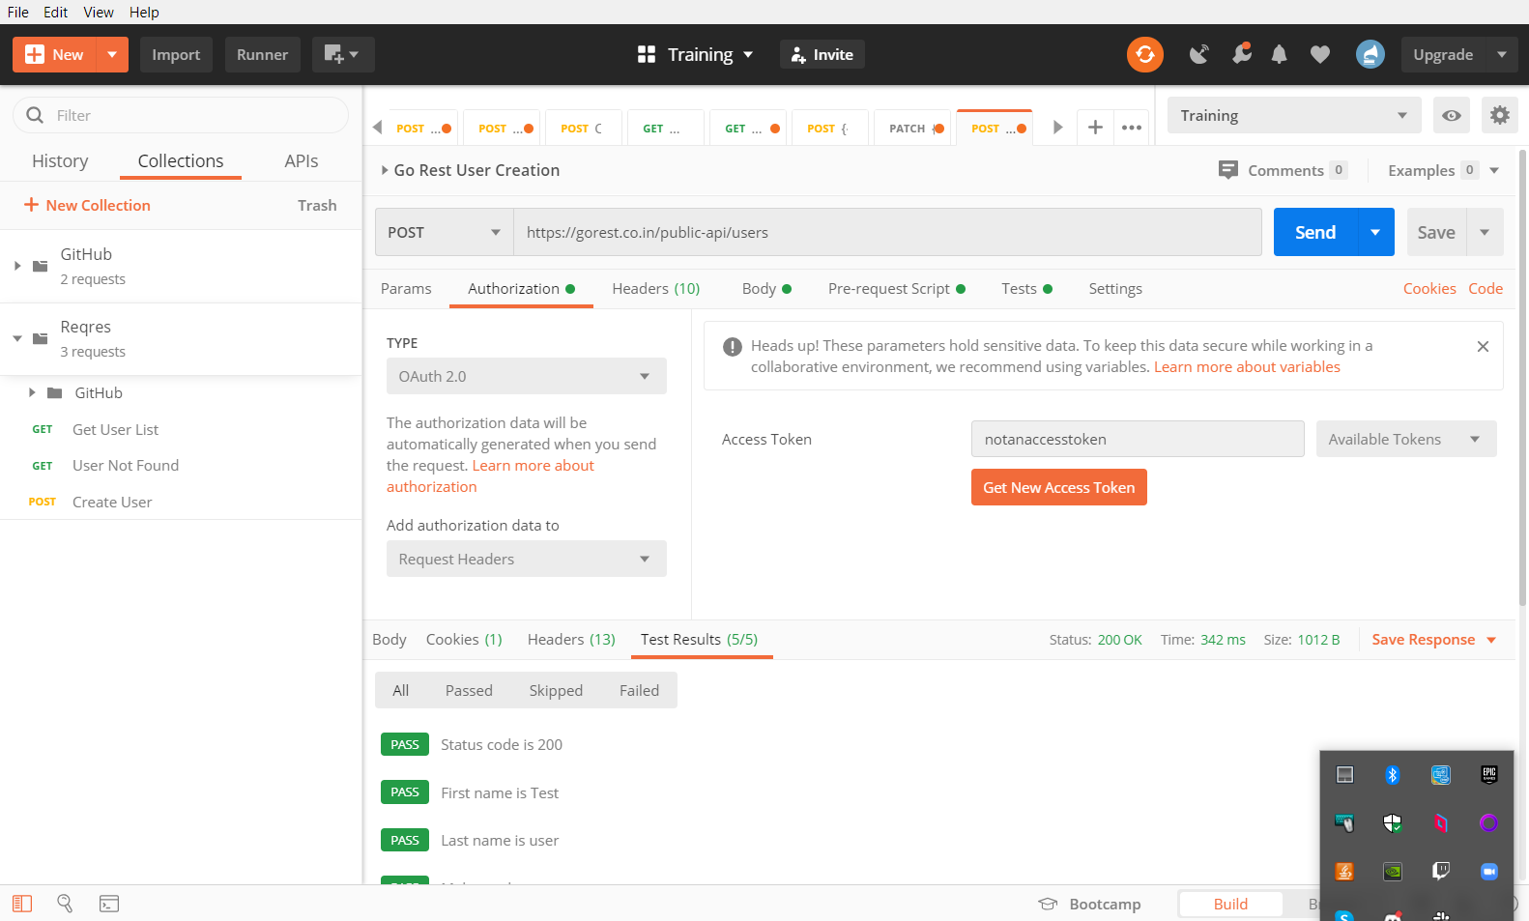Click the Epic Games tray icon
This screenshot has height=921, width=1529.
click(1489, 774)
